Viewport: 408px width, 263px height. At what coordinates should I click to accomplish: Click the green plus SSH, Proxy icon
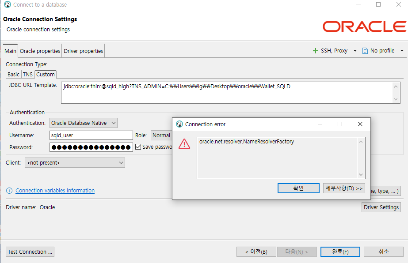(315, 51)
